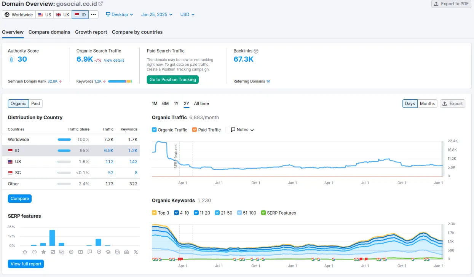The height and width of the screenshot is (277, 474).
Task: Click View full report button
Action: tap(26, 264)
